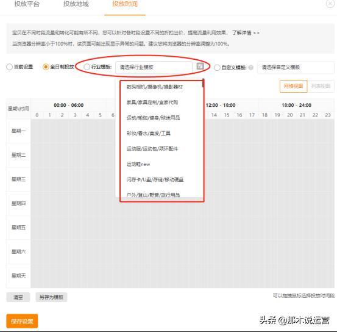Screen dimensions: 337x332
Task: Choose 彩妆/香水/美发/工具 template
Action: (x=148, y=133)
